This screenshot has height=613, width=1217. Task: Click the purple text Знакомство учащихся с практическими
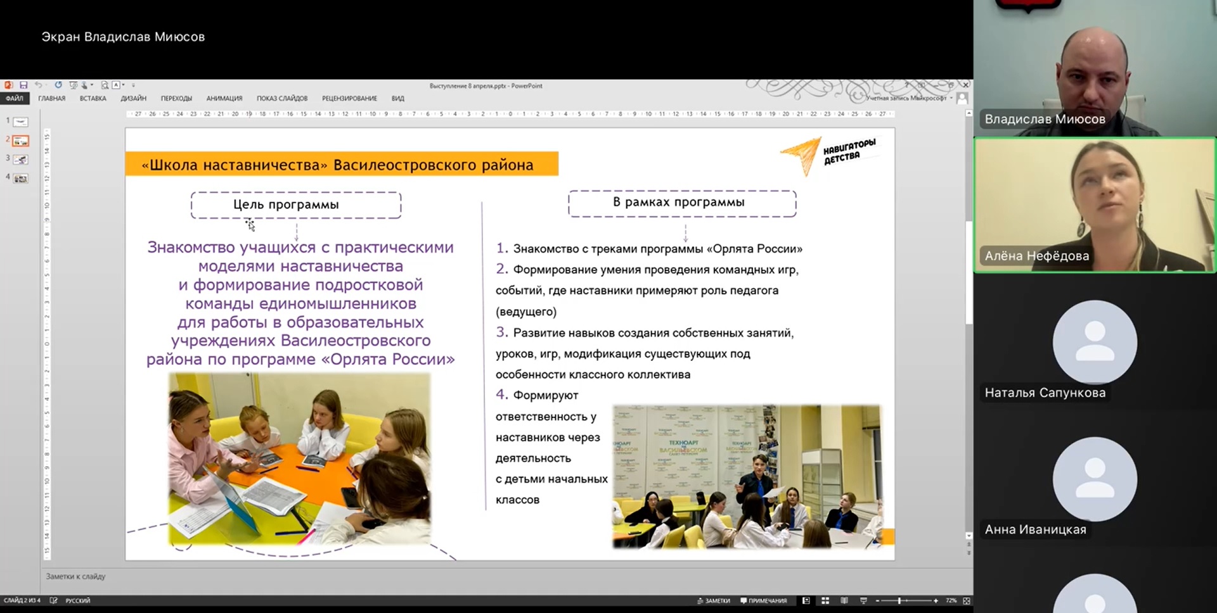(x=300, y=248)
